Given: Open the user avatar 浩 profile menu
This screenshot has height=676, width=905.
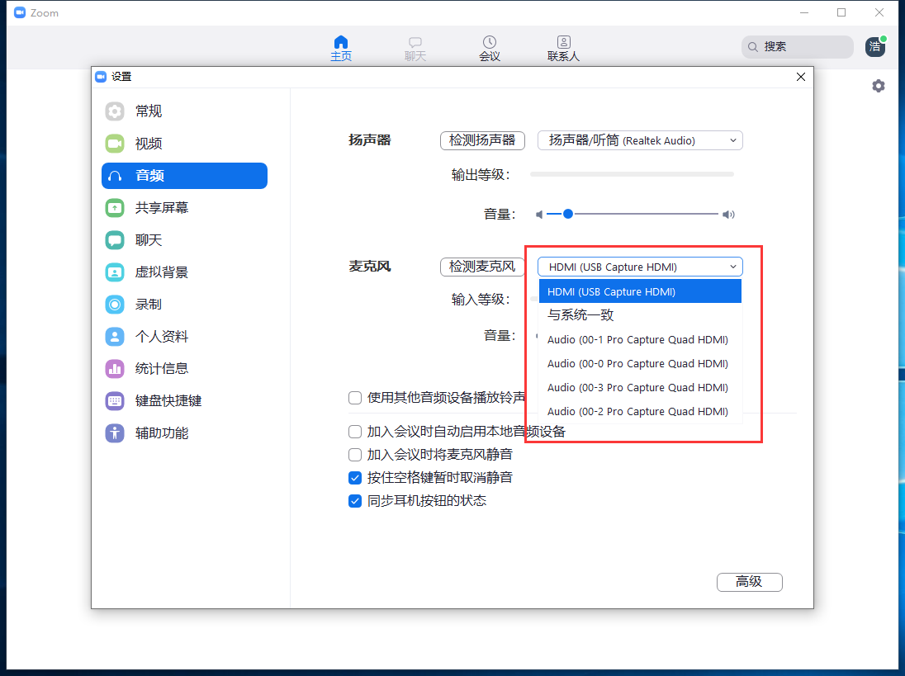Looking at the screenshot, I should [875, 47].
